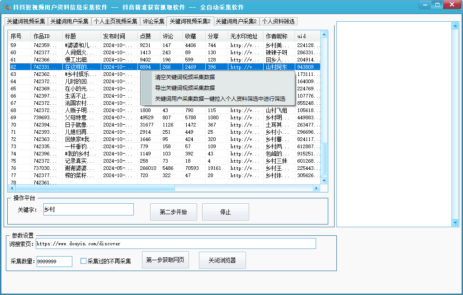Switch to 关键词视频采集 tab

(x=26, y=22)
